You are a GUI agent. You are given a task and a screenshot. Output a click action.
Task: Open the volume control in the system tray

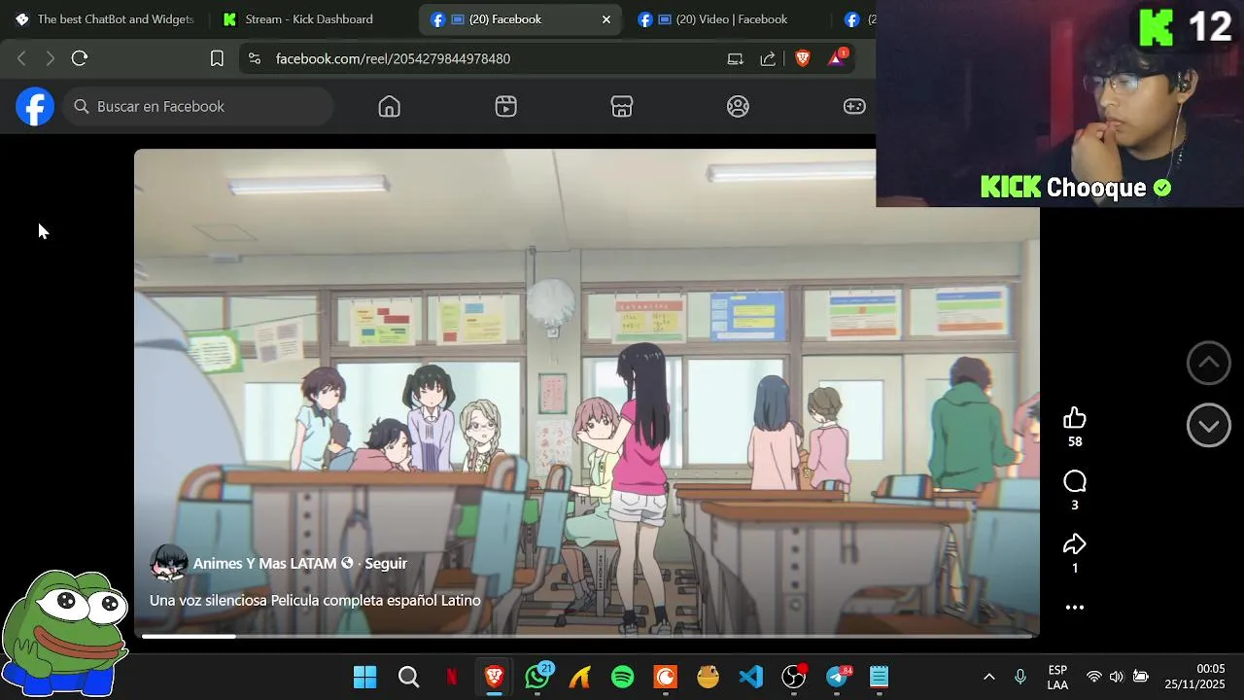(1117, 677)
